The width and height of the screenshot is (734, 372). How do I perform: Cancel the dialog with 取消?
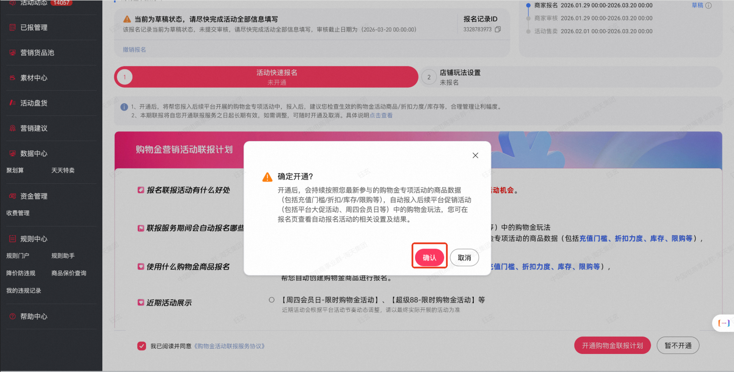point(464,257)
